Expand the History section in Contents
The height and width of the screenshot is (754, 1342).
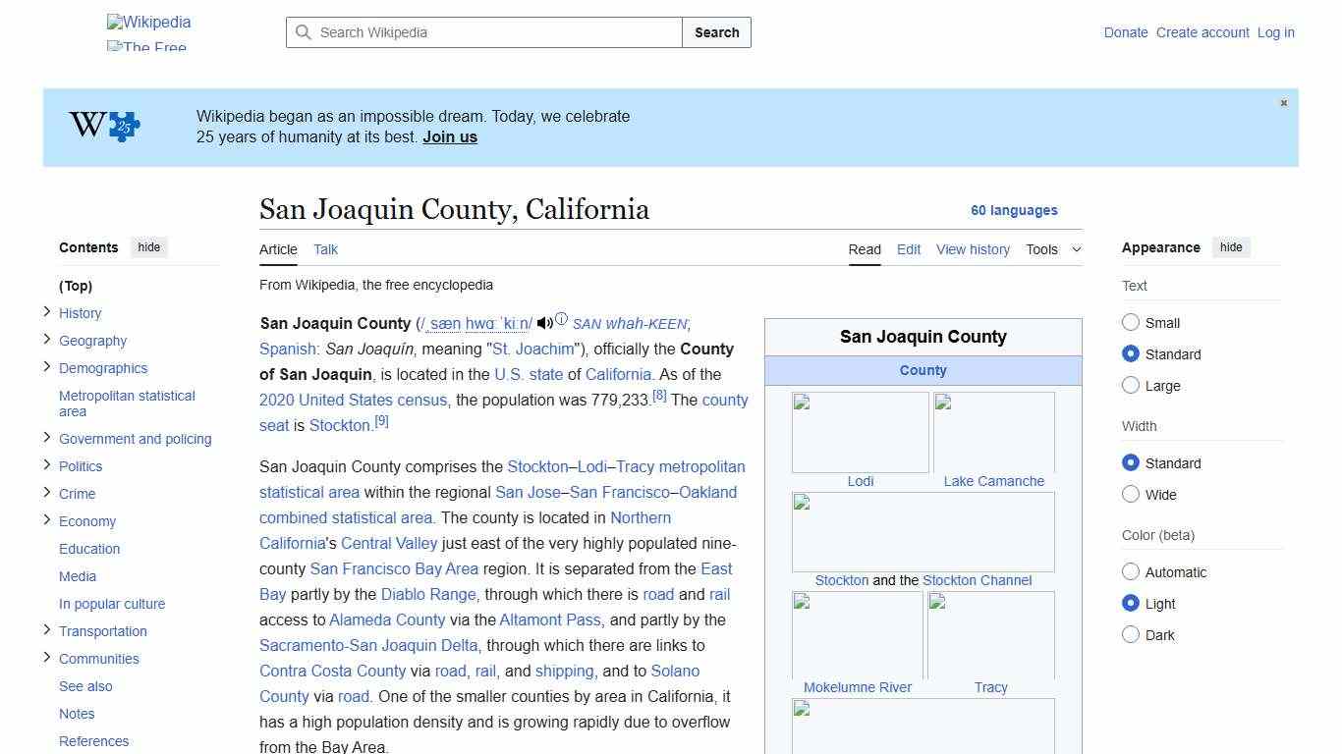click(46, 311)
